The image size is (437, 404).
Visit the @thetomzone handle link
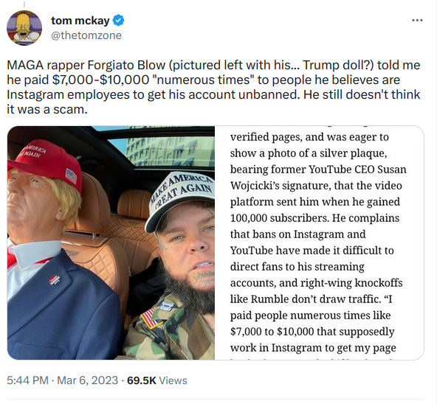click(86, 35)
